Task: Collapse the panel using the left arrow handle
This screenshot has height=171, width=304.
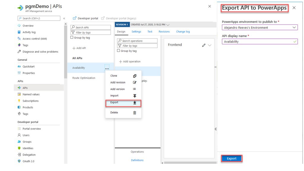Action: 216,129
